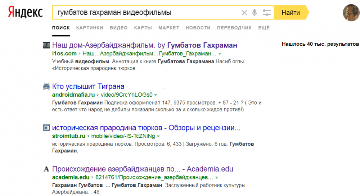Viewport: 360px width, 196px height.
Task: Switch to the Видео tab
Action: (x=118, y=28)
